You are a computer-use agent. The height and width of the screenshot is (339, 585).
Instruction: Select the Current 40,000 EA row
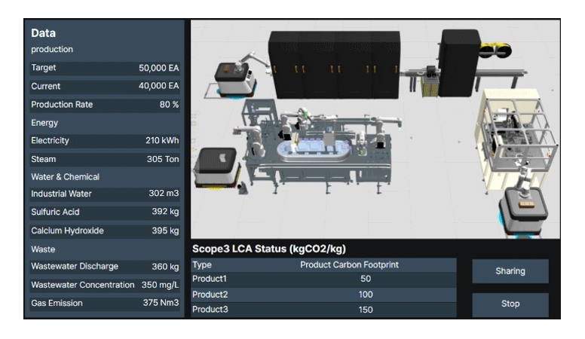click(x=105, y=86)
